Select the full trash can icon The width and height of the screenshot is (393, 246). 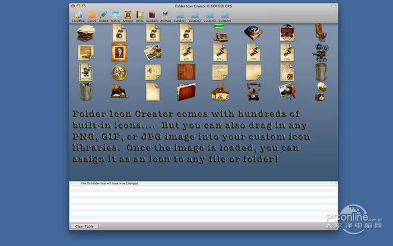(x=86, y=92)
